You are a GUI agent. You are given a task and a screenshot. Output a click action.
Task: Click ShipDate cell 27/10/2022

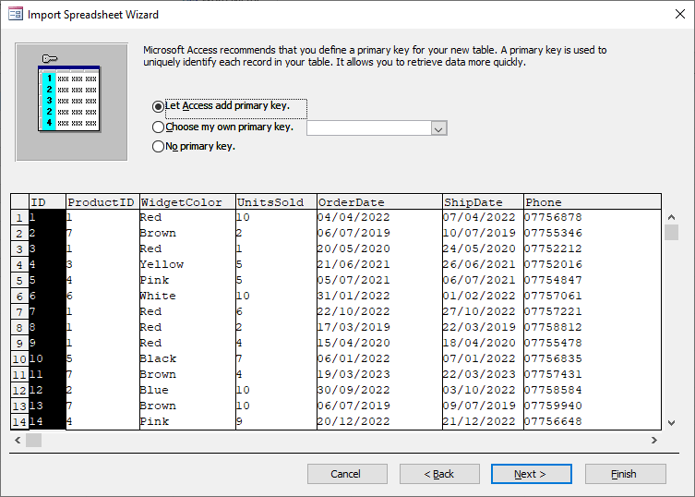click(x=483, y=311)
